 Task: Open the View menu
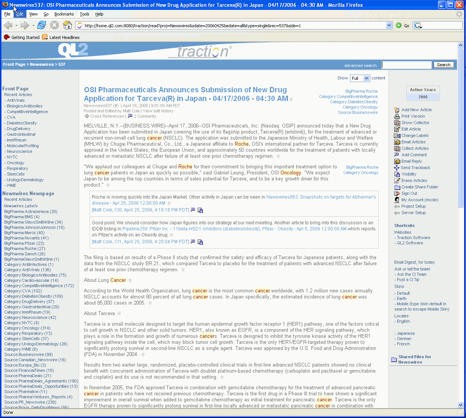(33, 14)
